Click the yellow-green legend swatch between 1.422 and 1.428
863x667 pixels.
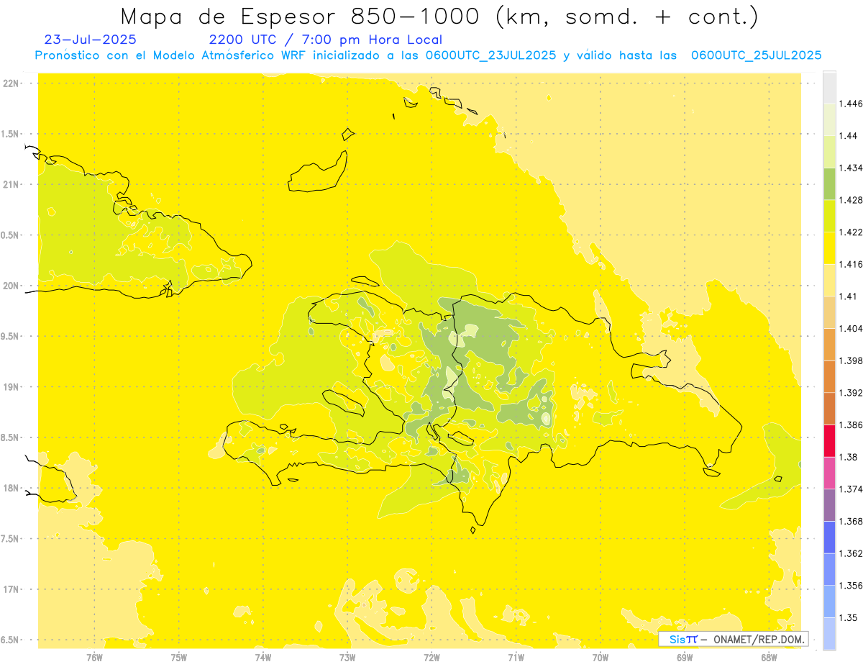pyautogui.click(x=829, y=216)
